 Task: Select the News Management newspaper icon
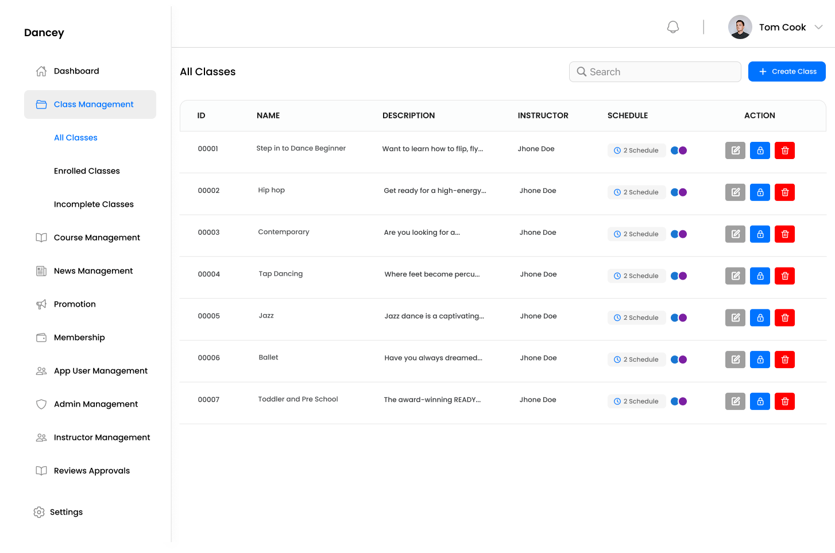[x=41, y=270]
